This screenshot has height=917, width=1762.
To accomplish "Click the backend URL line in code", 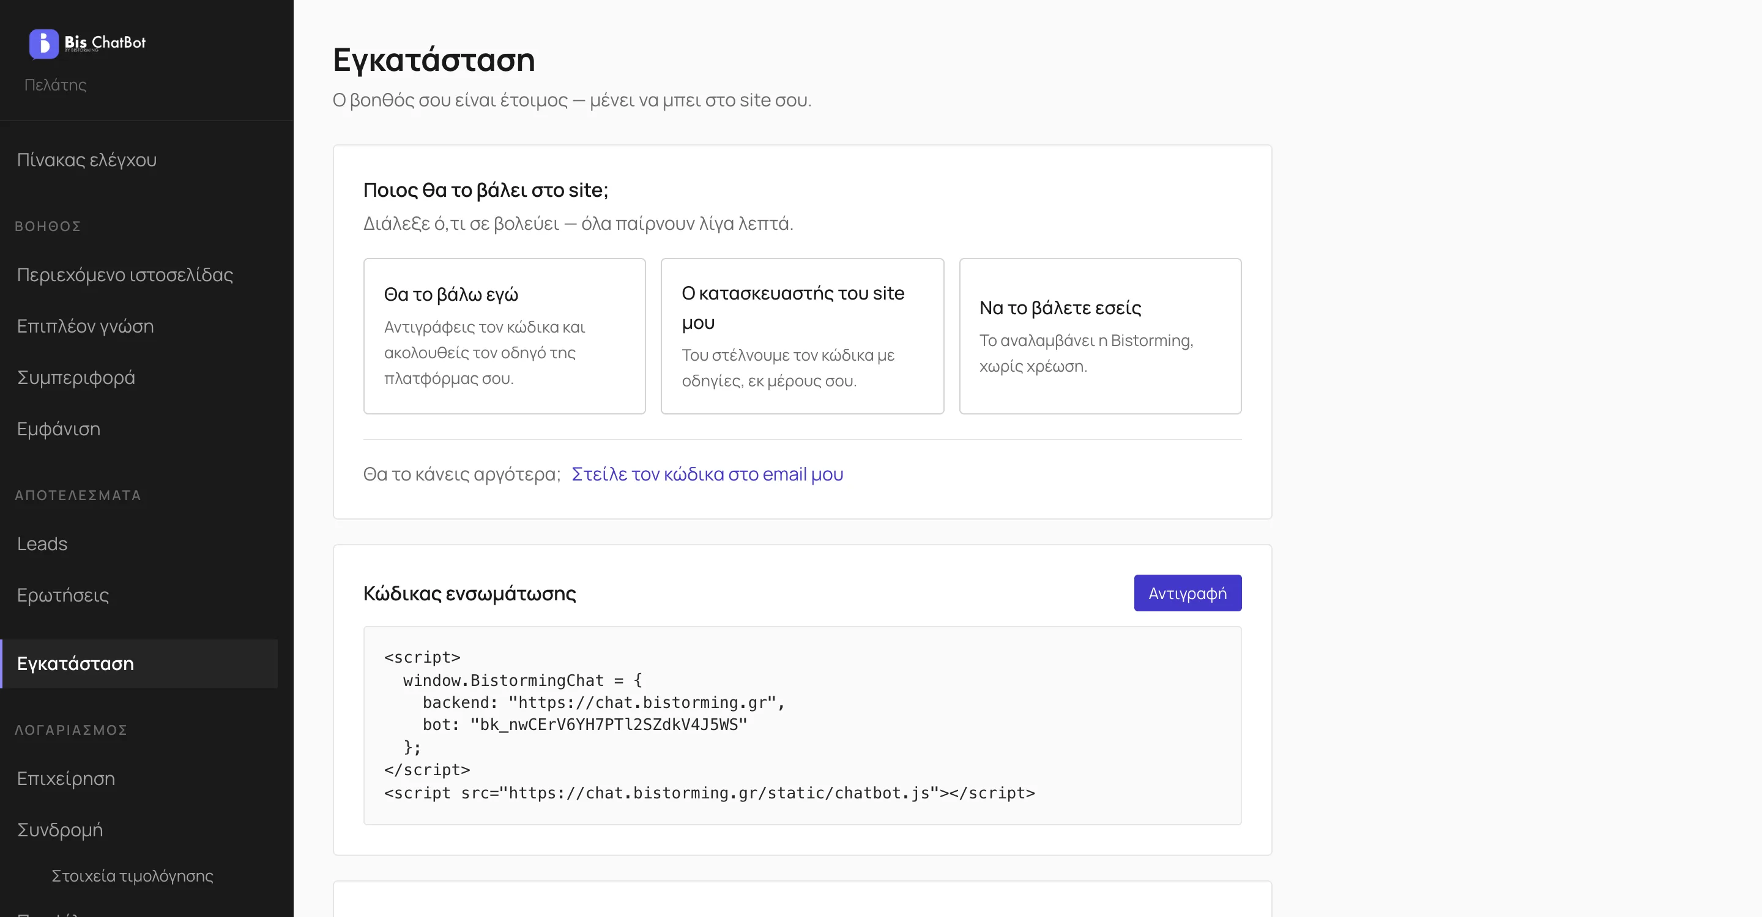I will point(603,702).
